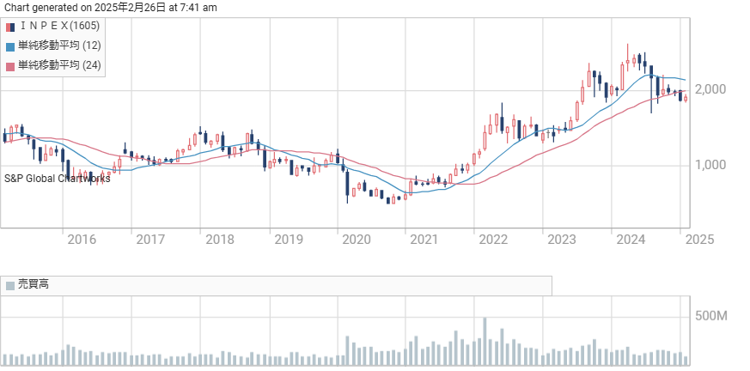Click the 2018 x-axis year label
The height and width of the screenshot is (371, 750).
tap(220, 239)
